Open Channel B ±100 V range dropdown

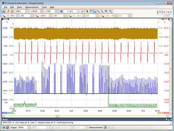tap(46, 16)
